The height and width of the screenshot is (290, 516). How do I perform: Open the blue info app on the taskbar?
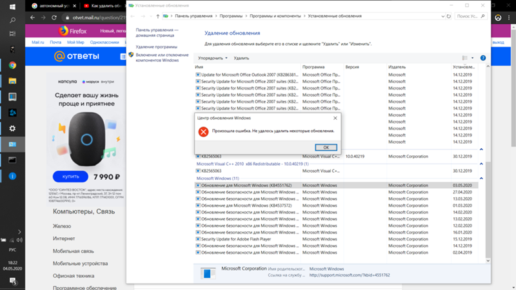click(x=12, y=176)
